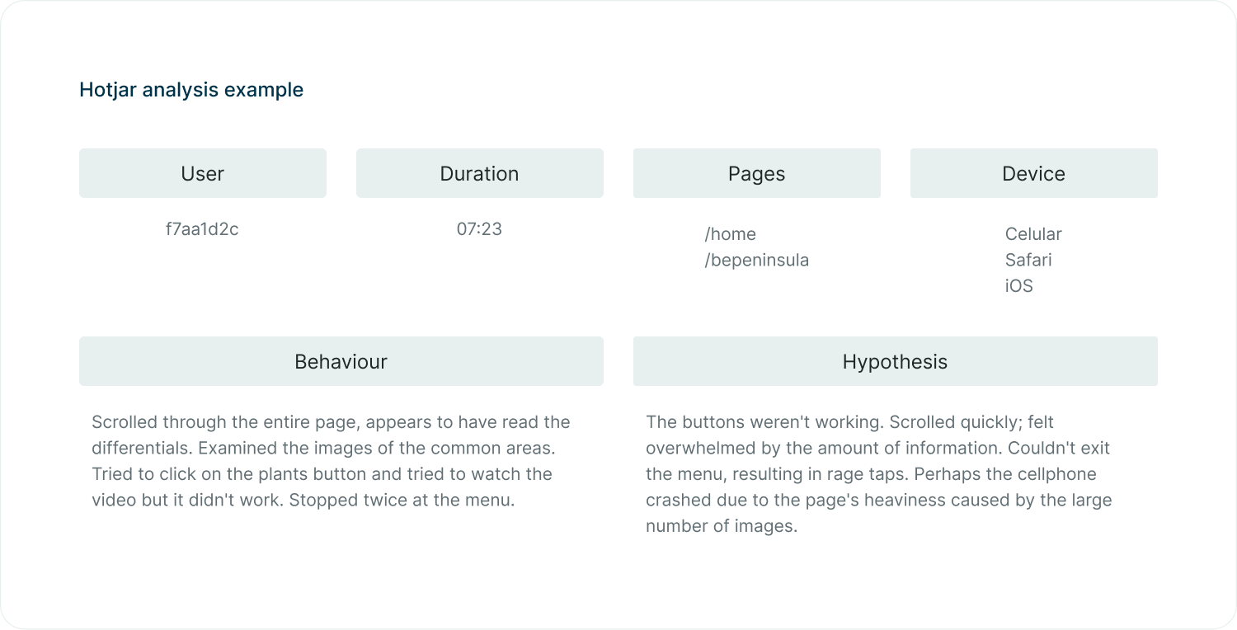Image resolution: width=1237 pixels, height=630 pixels.
Task: Click the Behaviour section header
Action: 341,361
